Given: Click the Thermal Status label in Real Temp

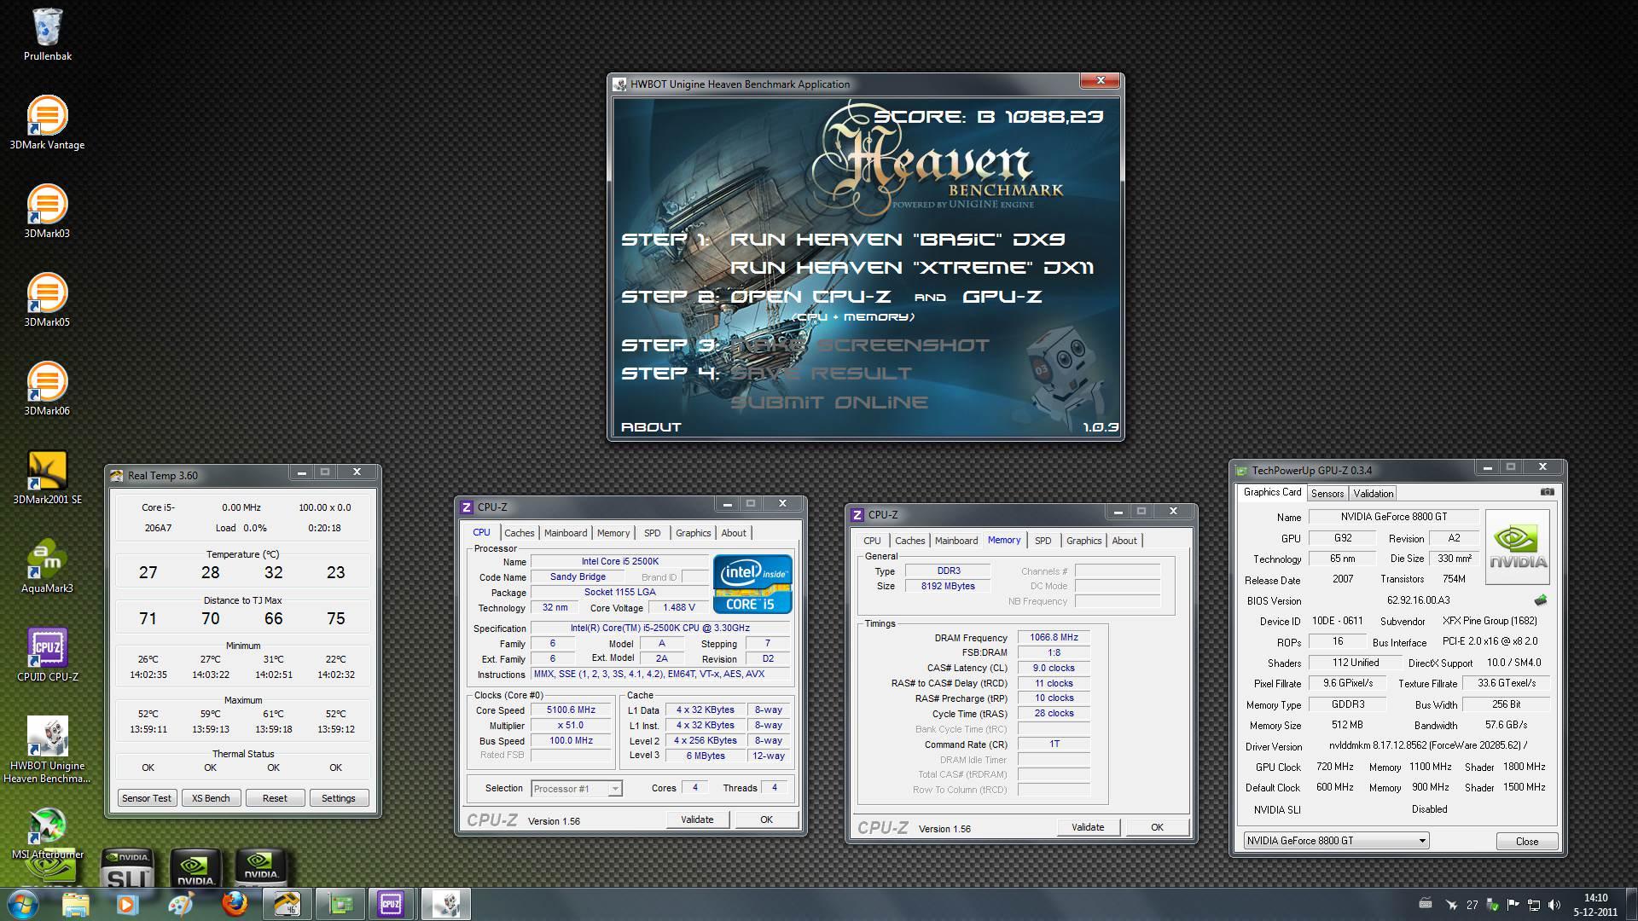Looking at the screenshot, I should tap(243, 754).
